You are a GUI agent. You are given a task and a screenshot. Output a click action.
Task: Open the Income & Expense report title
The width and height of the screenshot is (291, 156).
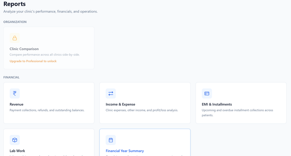pyautogui.click(x=121, y=104)
